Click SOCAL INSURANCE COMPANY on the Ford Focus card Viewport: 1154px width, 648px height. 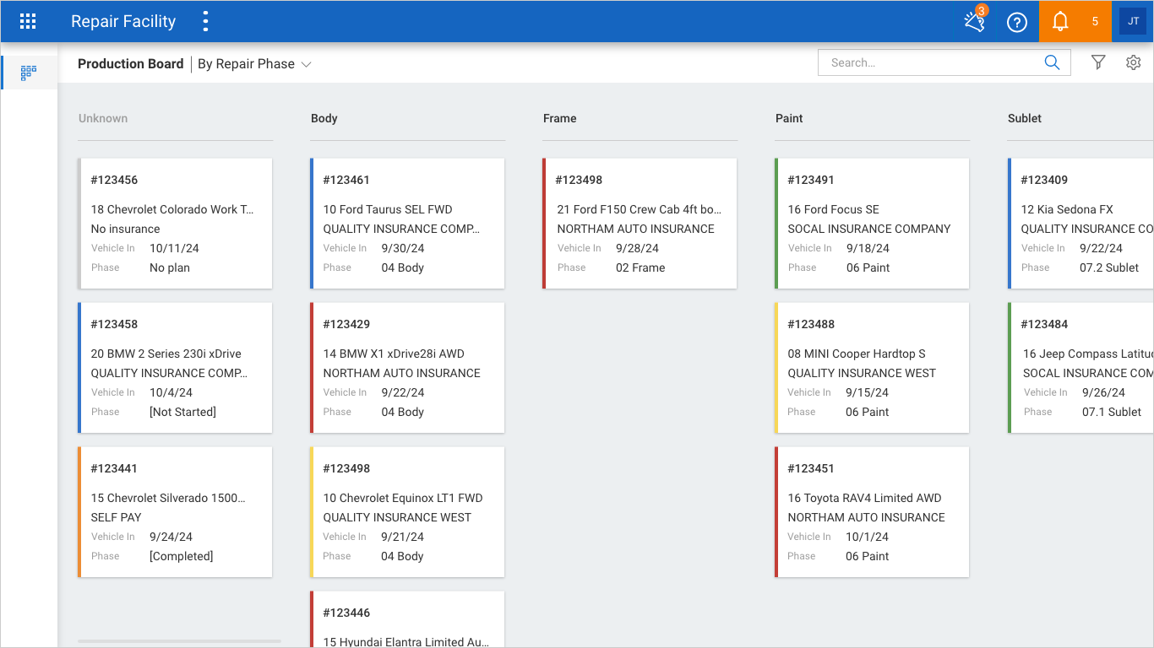pos(869,229)
